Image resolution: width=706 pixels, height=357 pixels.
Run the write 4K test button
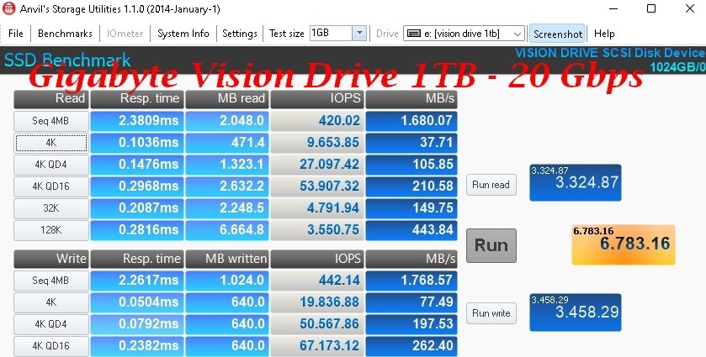point(50,302)
